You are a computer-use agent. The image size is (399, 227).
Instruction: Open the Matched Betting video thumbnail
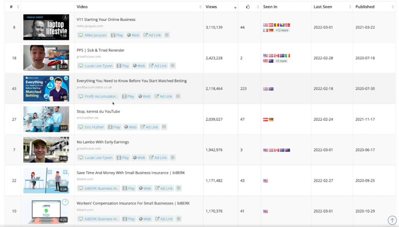coord(46,89)
